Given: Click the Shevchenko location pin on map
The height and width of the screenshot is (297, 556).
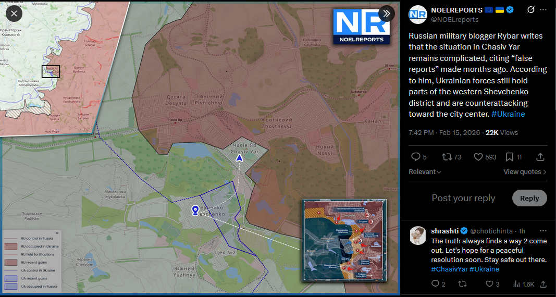Looking at the screenshot, I should tap(195, 210).
